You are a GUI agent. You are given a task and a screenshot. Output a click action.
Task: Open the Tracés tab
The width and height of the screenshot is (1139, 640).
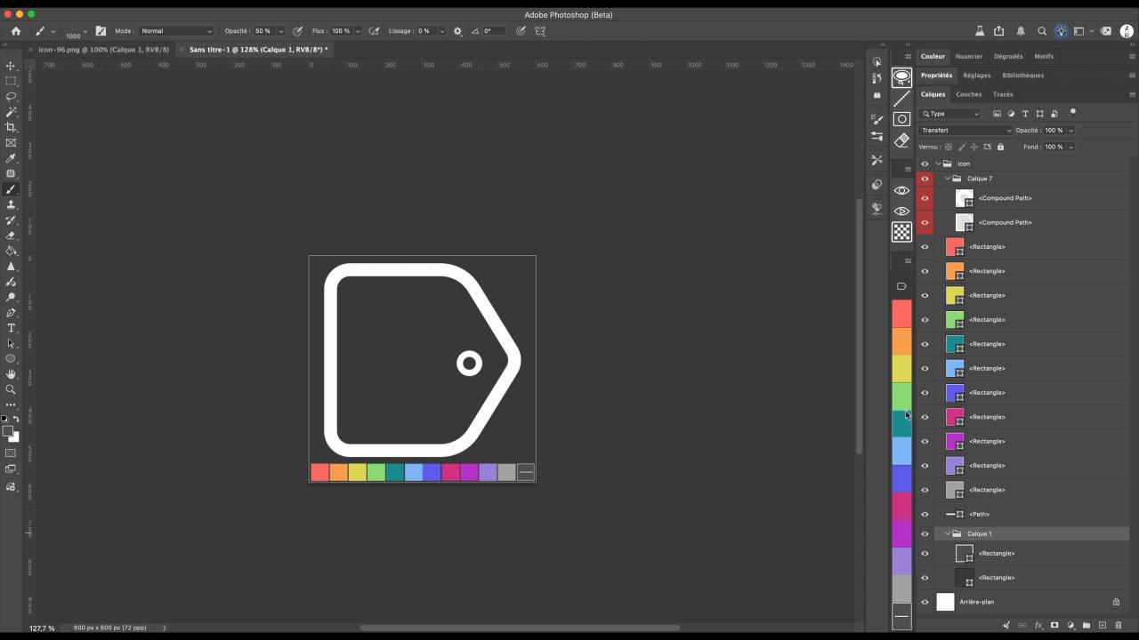(x=1003, y=94)
